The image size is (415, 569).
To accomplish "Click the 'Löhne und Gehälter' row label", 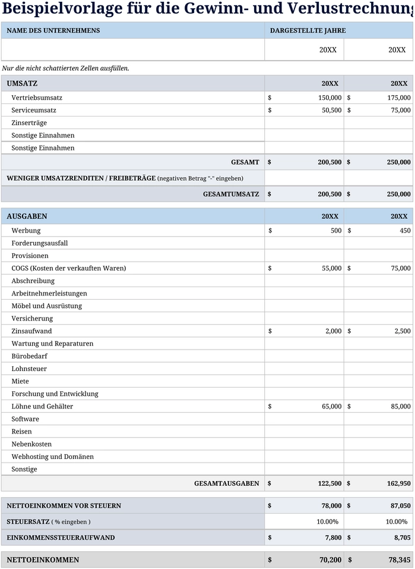I will click(x=42, y=407).
